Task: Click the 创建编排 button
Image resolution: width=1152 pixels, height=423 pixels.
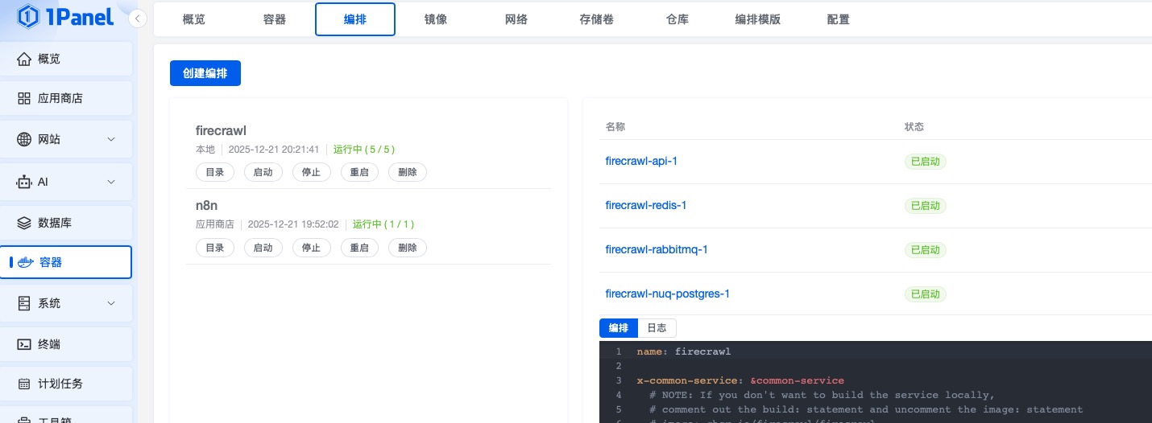Action: tap(205, 73)
